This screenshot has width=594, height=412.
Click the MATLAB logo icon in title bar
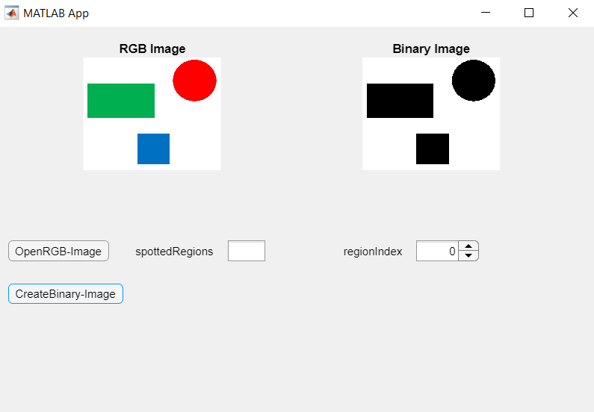tap(12, 13)
